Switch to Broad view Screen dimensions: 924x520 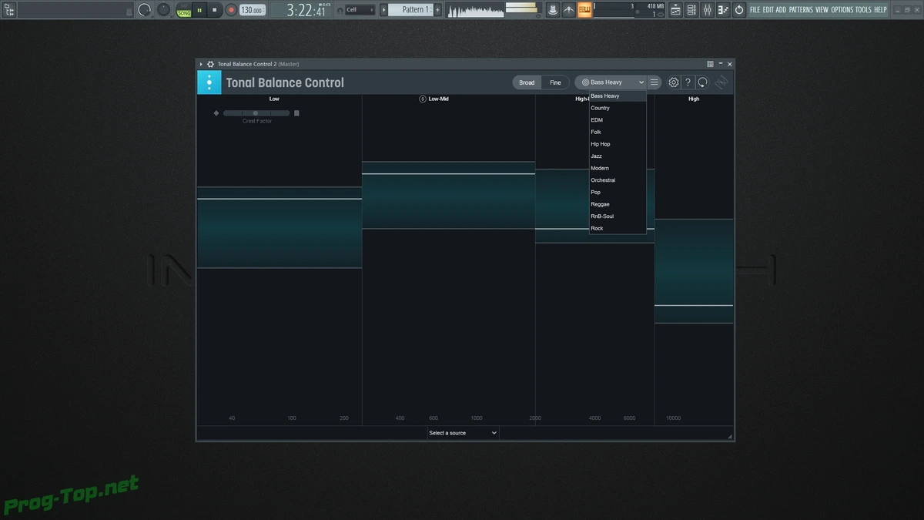(x=527, y=82)
